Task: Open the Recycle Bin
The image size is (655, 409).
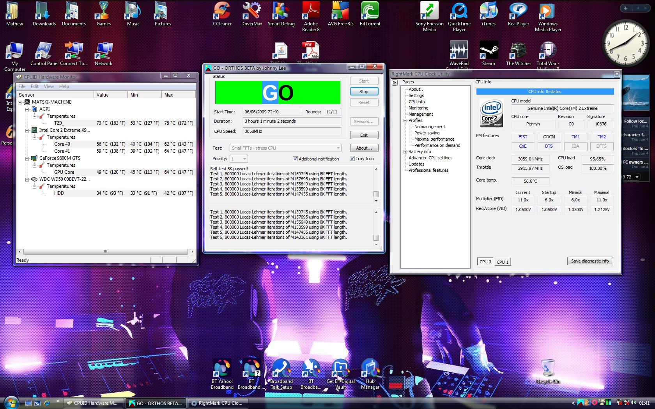Action: pyautogui.click(x=548, y=372)
